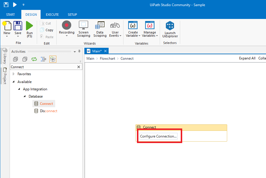This screenshot has width=266, height=178.
Task: Collapse the App Integration node
Action: 19,89
